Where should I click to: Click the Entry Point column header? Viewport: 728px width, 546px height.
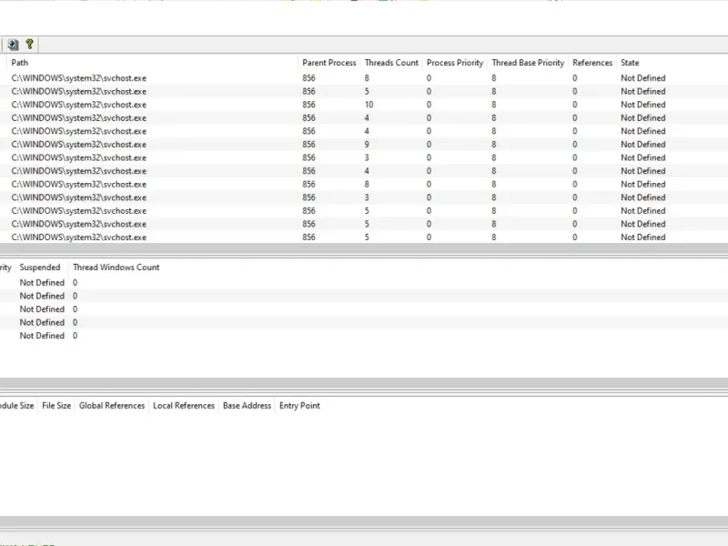pyautogui.click(x=299, y=406)
